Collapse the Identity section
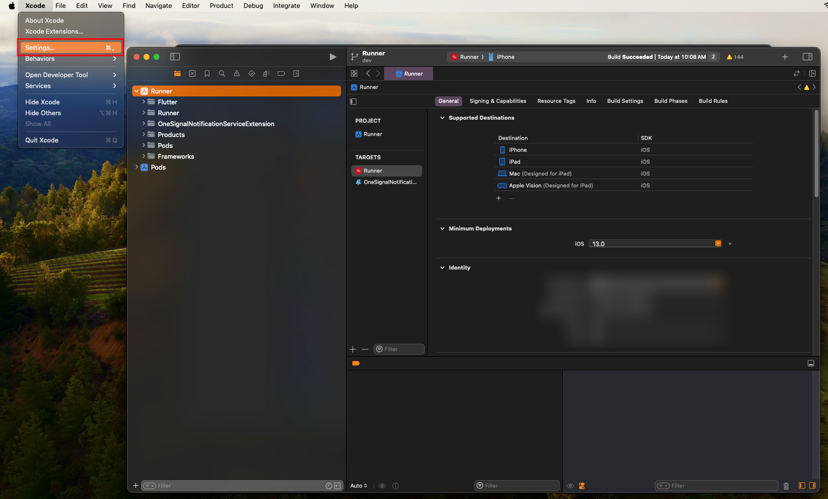Viewport: 828px width, 499px height. click(442, 268)
